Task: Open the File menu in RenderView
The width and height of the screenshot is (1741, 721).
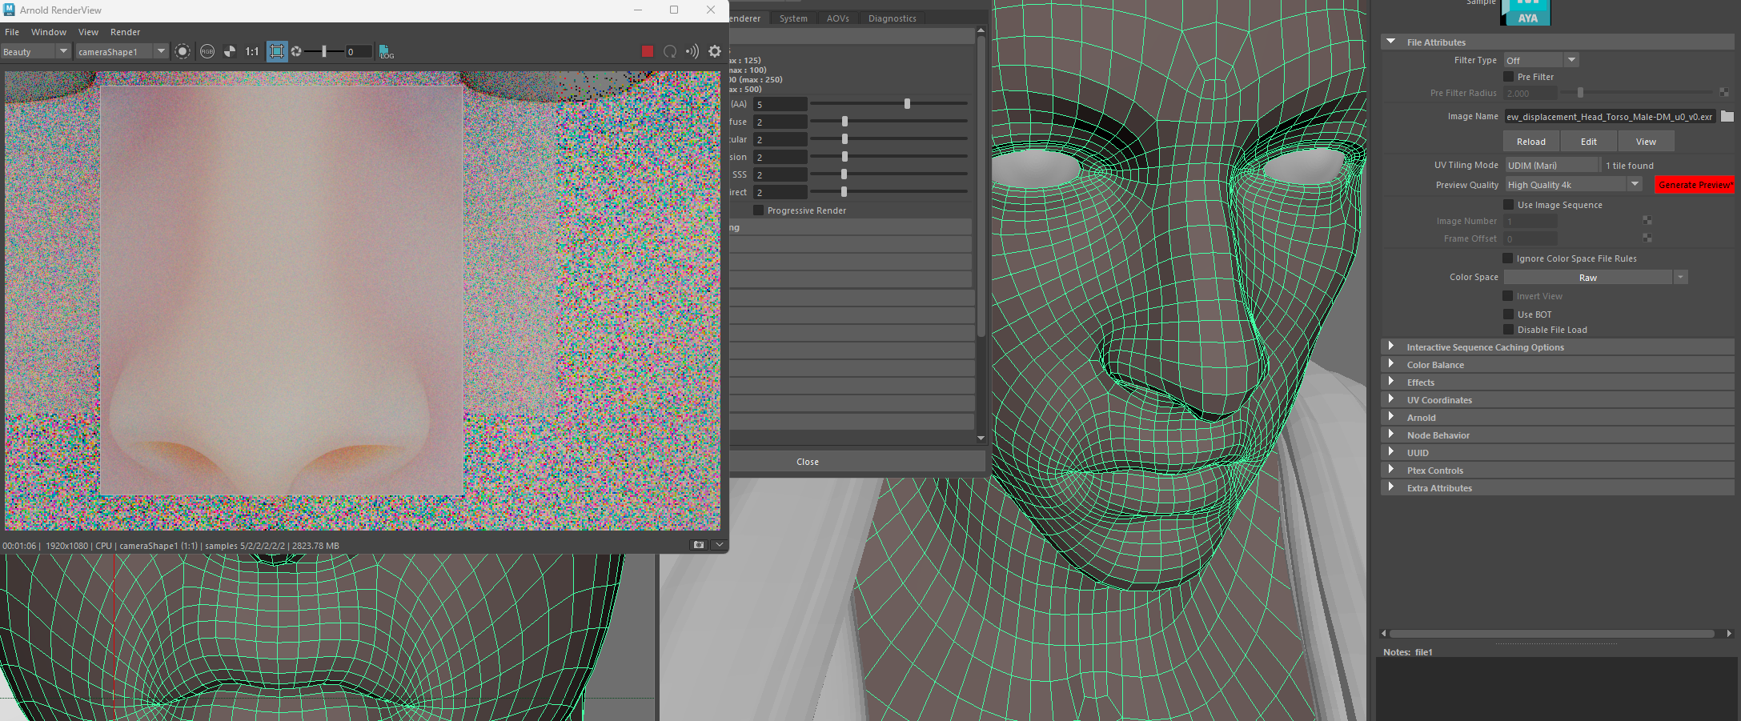Action: click(x=12, y=32)
